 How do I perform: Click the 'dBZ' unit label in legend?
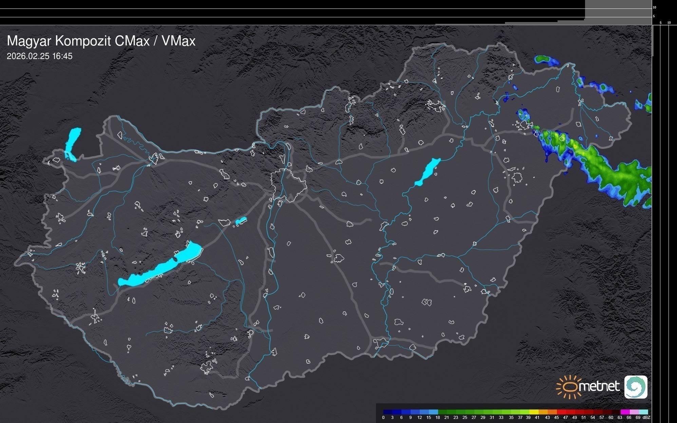coord(646,418)
